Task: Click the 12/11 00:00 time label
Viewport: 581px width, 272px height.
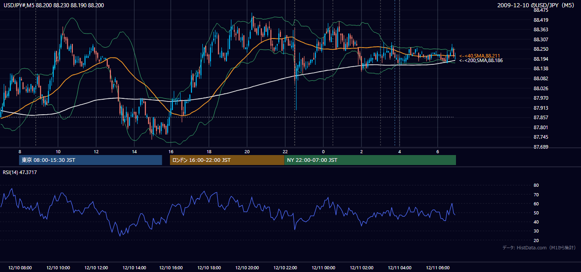Action: [x=323, y=268]
